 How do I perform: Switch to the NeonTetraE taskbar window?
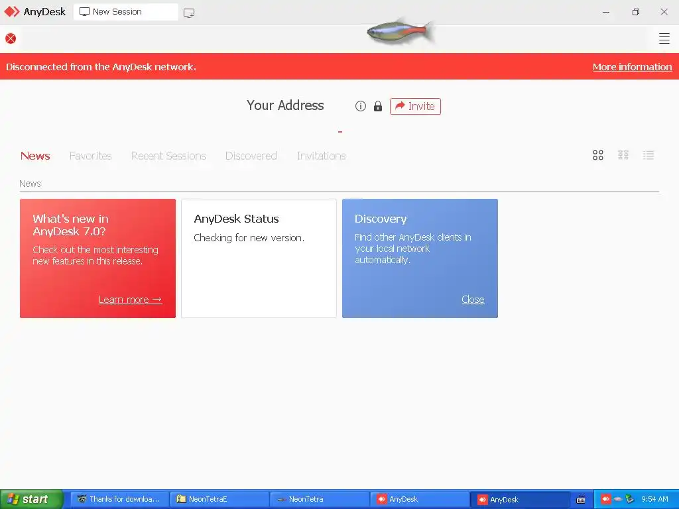coord(219,499)
